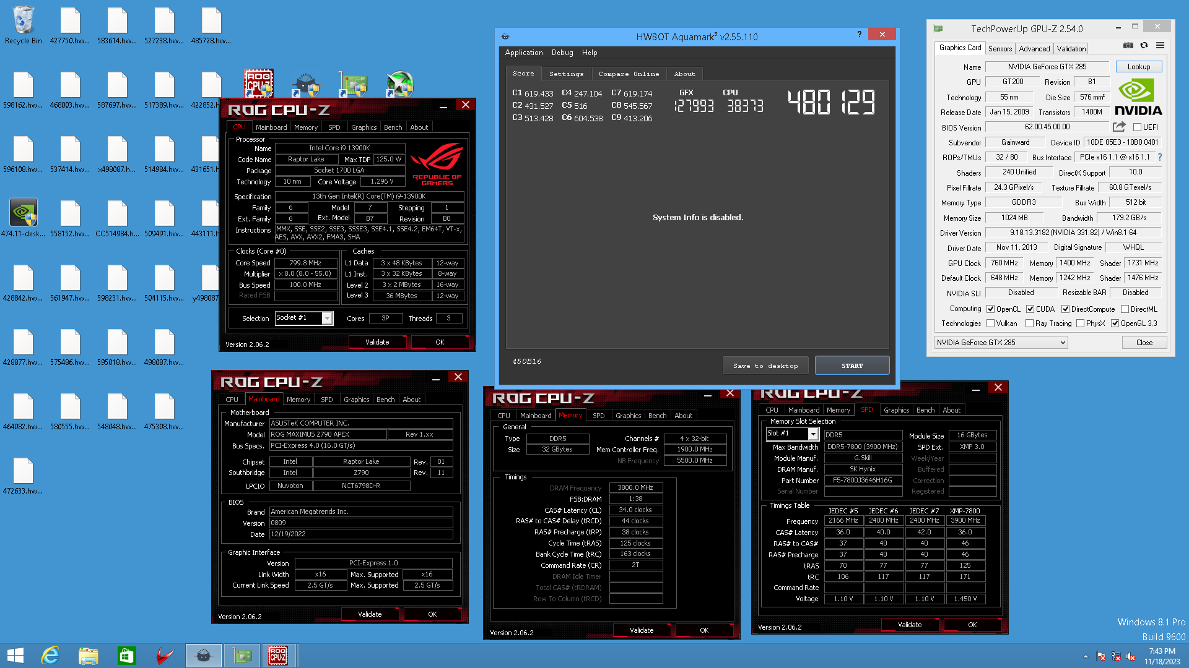Click Save to desktop button
Image resolution: width=1189 pixels, height=668 pixels.
click(765, 366)
